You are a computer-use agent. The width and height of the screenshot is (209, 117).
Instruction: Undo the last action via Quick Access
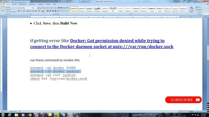[9, 1]
